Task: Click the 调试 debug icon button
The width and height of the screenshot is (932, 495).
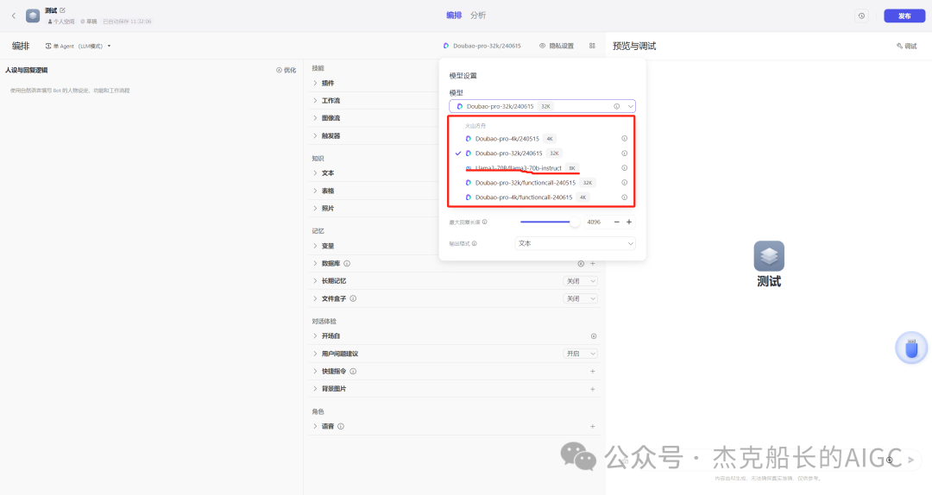Action: tap(906, 46)
